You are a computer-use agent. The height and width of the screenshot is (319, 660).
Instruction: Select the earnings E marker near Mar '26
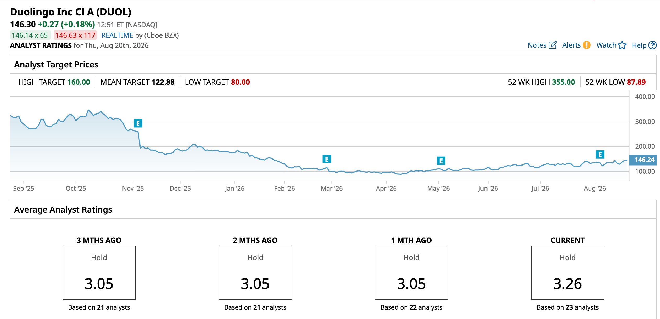click(x=327, y=159)
